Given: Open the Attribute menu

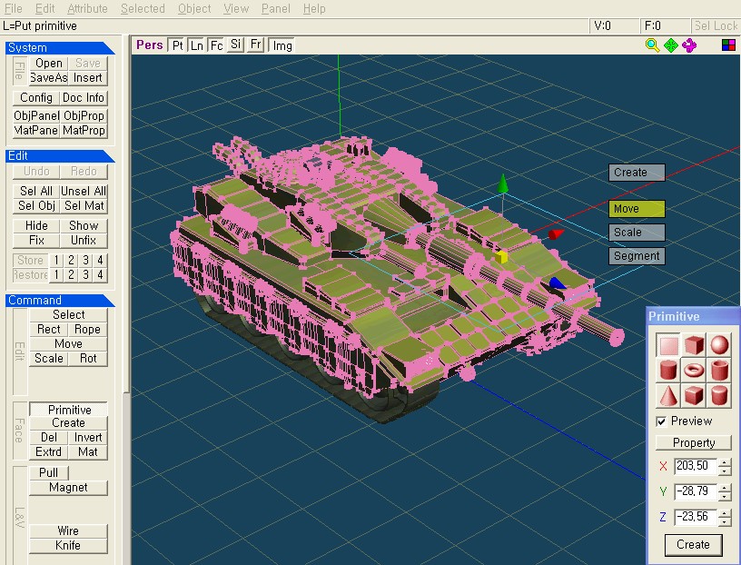Looking at the screenshot, I should click(87, 8).
